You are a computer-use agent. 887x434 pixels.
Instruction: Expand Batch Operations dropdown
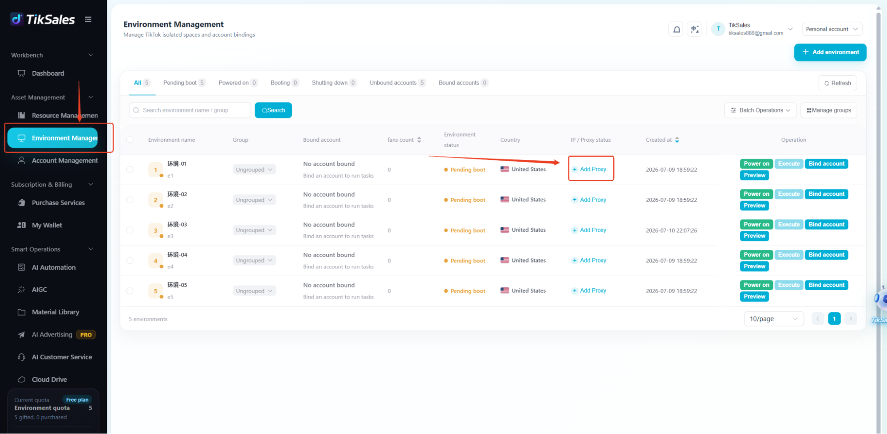click(x=761, y=110)
